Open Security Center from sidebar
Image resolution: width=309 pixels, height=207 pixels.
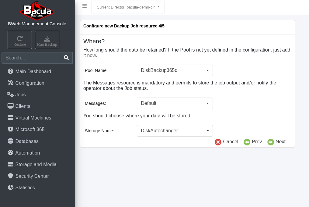(x=32, y=176)
